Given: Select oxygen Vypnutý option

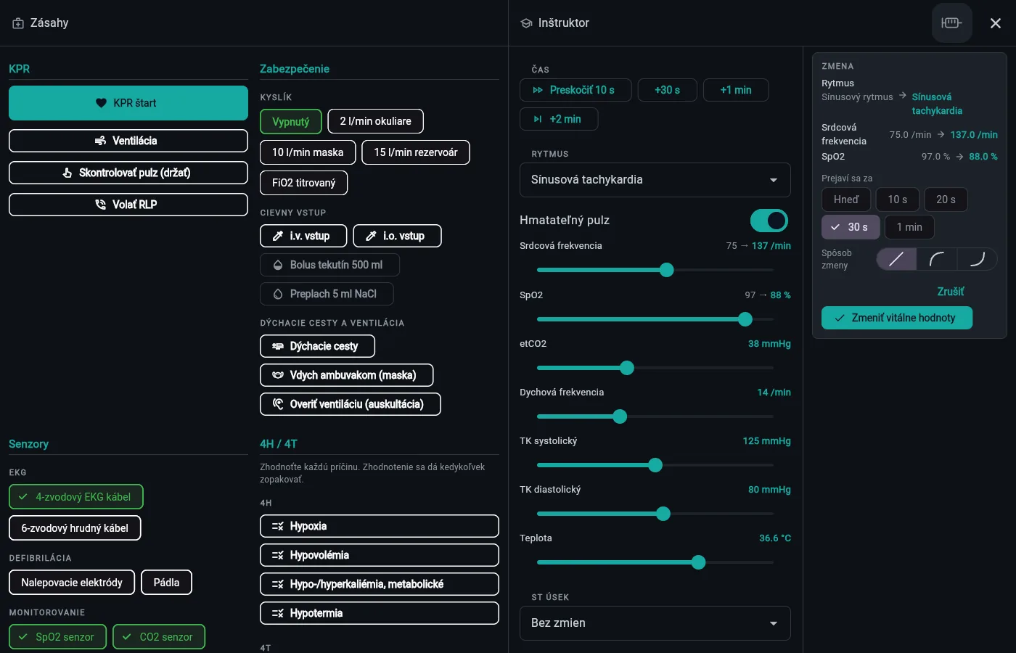Looking at the screenshot, I should pos(291,121).
